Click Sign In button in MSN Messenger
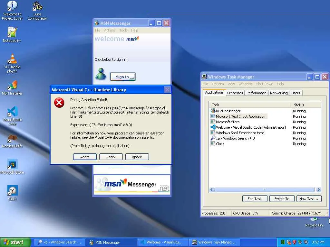Image resolution: width=330 pixels, height=247 pixels. tap(123, 77)
